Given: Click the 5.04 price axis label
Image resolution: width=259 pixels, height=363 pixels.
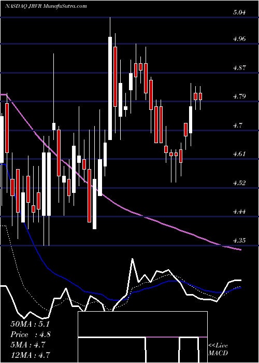Looking at the screenshot, I should pos(239,12).
